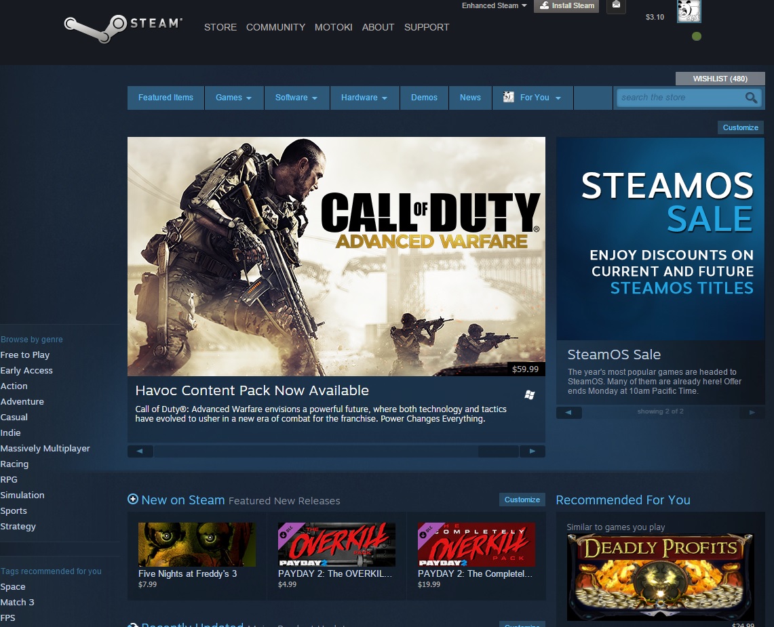This screenshot has width=774, height=627.
Task: Click the plus icon beside New on Steam
Action: point(133,500)
